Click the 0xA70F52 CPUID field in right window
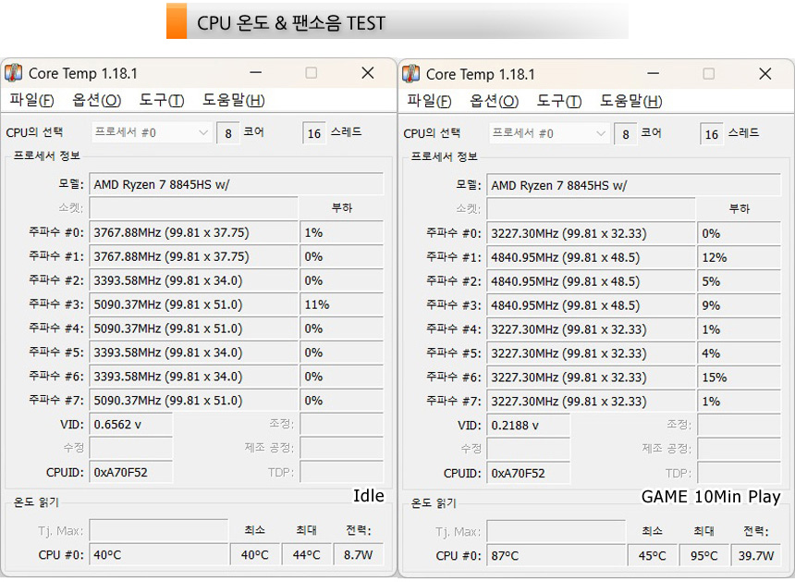795x582 pixels. click(529, 473)
